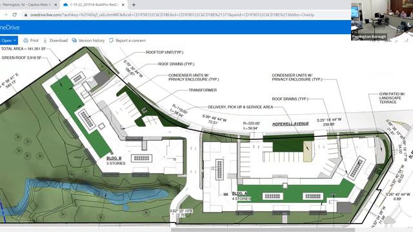Click the yellow hatched area in Building A
Screen dimensions: 413x232
click(x=307, y=151)
